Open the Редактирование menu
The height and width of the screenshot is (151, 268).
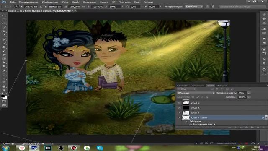[28, 2]
